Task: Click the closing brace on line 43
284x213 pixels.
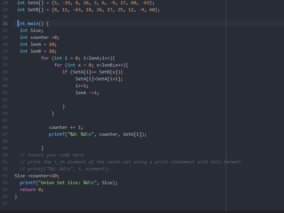Action: [x=64, y=106]
